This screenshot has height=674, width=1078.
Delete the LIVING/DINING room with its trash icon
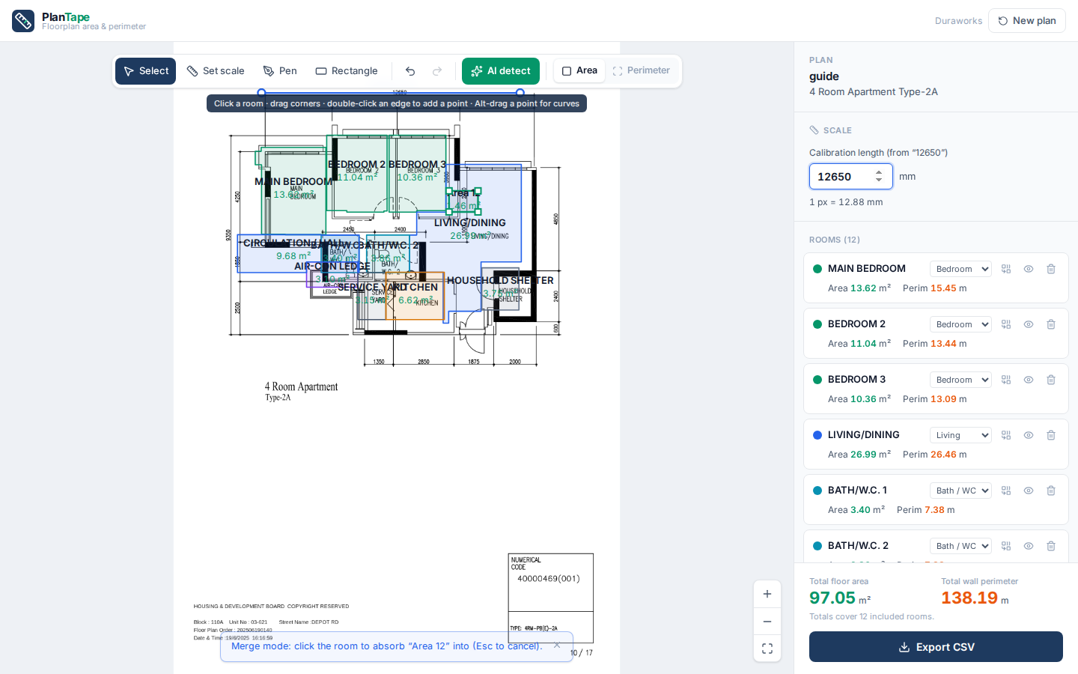tap(1051, 435)
